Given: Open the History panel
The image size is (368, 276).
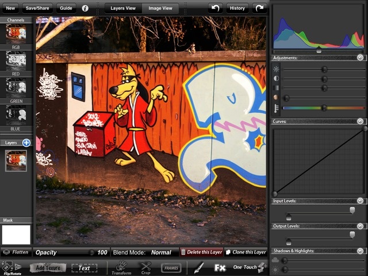Looking at the screenshot, I should 237,8.
